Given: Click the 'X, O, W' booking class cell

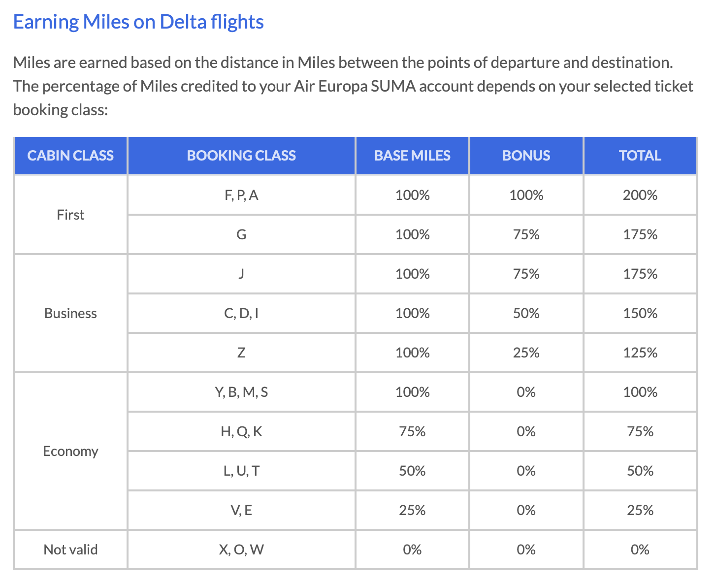Looking at the screenshot, I should 241,550.
